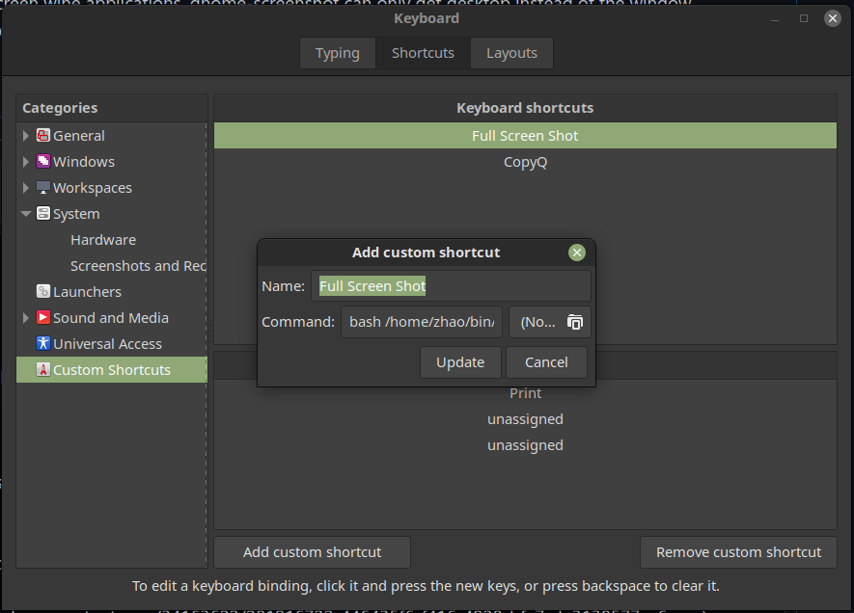Select the General category keyboard icon

42,135
